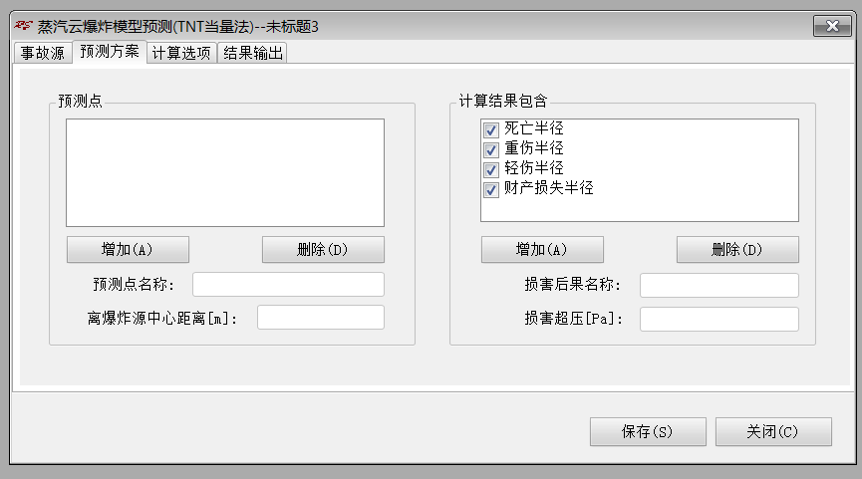Click the 保存(S) button
Screen dimensions: 862x479
click(x=648, y=432)
